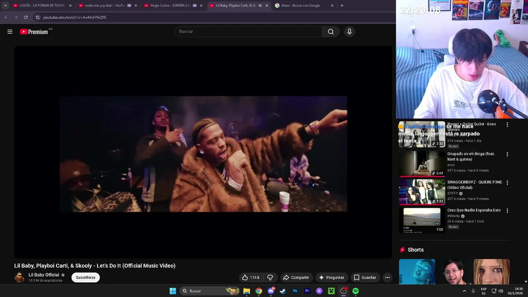Subscribe with the Suscribirse button
528x297 pixels.
tap(86, 278)
